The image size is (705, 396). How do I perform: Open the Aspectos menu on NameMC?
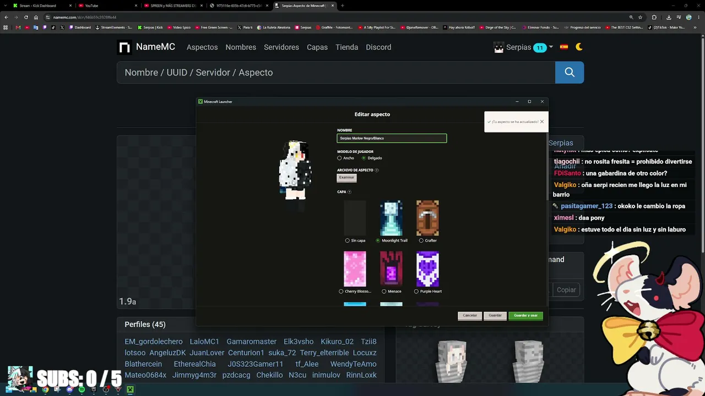coord(202,47)
